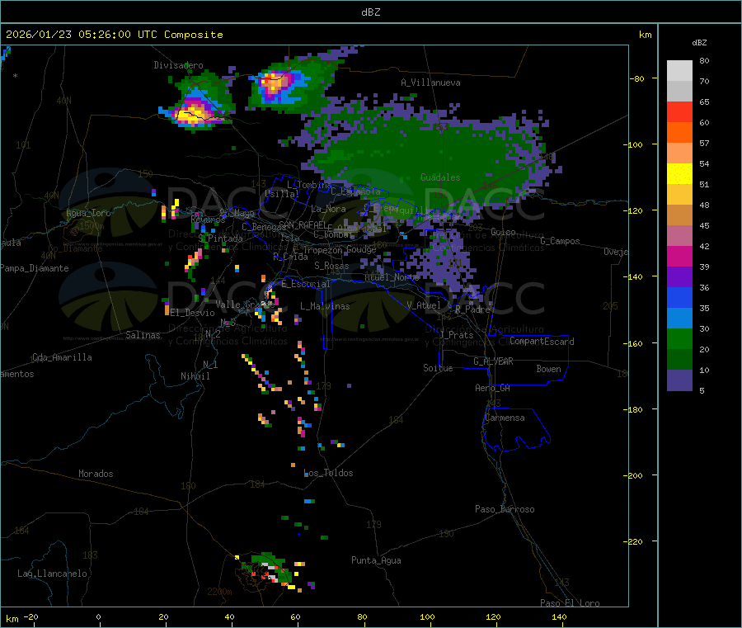Click the G_Campos location label
This screenshot has height=628, width=742.
click(x=561, y=241)
